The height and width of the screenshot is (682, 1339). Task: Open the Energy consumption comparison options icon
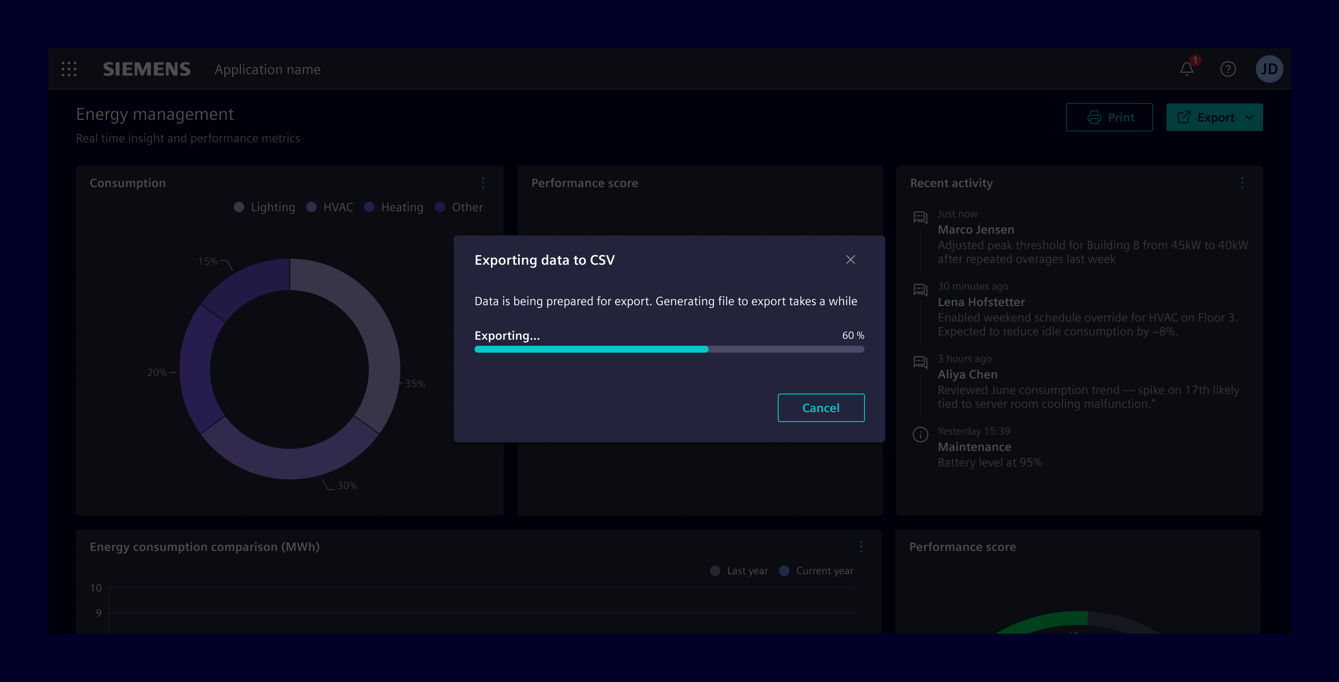861,547
